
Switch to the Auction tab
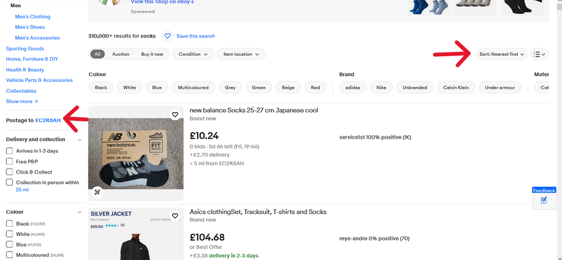click(x=121, y=54)
